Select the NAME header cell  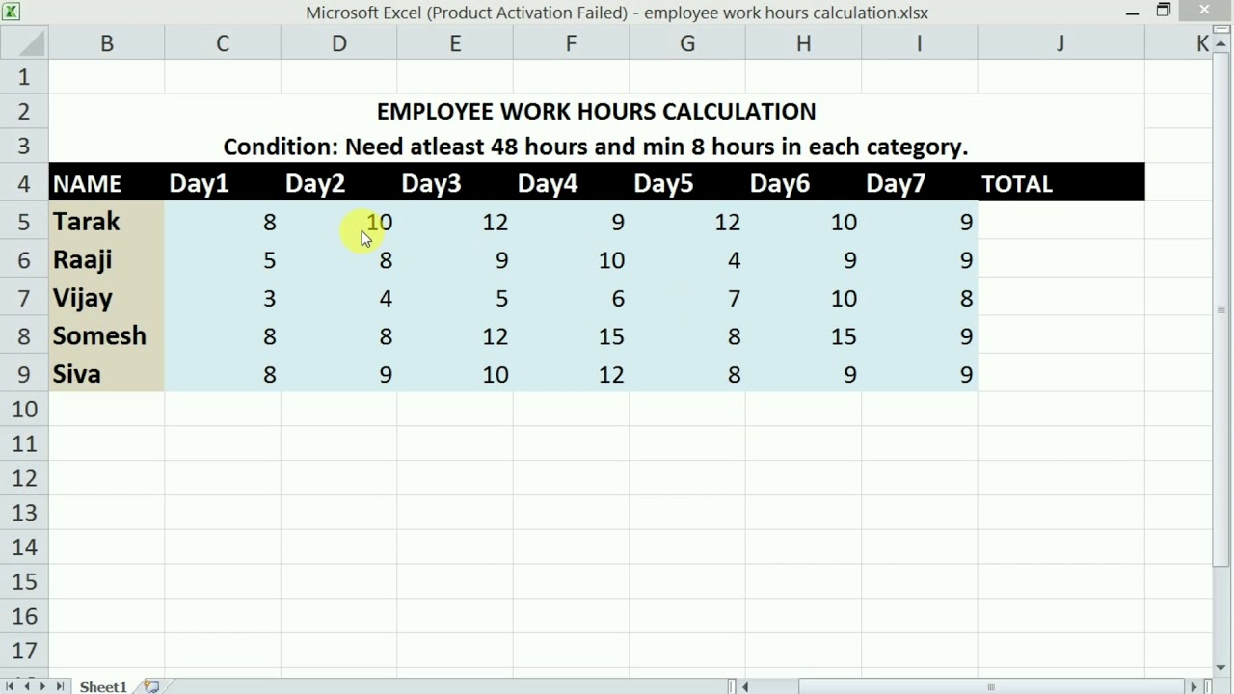pyautogui.click(x=106, y=183)
